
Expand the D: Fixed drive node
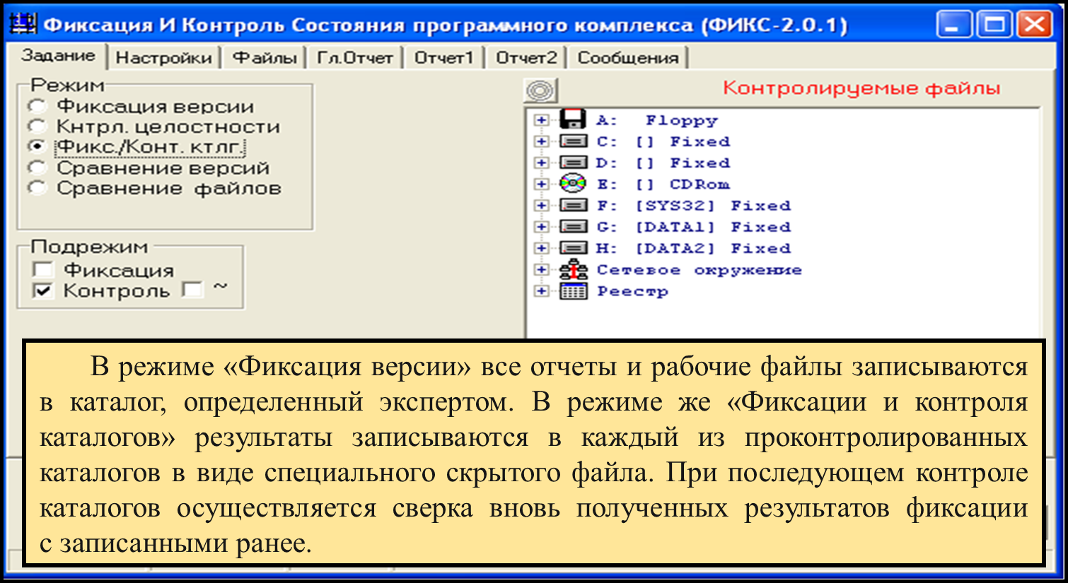coord(541,163)
